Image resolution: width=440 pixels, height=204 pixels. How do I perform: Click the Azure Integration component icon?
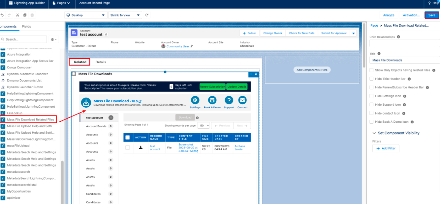pyautogui.click(x=3, y=55)
